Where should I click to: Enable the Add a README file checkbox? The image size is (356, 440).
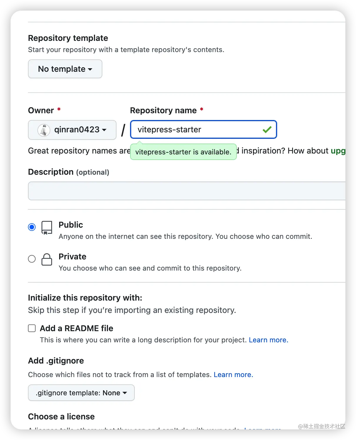pyautogui.click(x=32, y=328)
